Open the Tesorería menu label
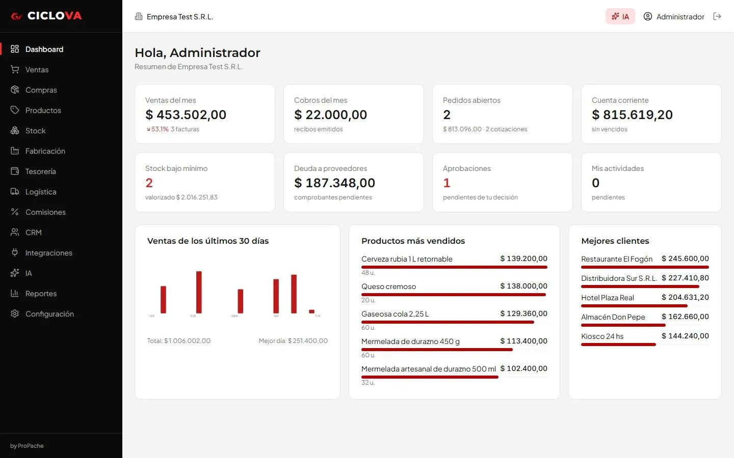The width and height of the screenshot is (734, 458). tap(41, 171)
